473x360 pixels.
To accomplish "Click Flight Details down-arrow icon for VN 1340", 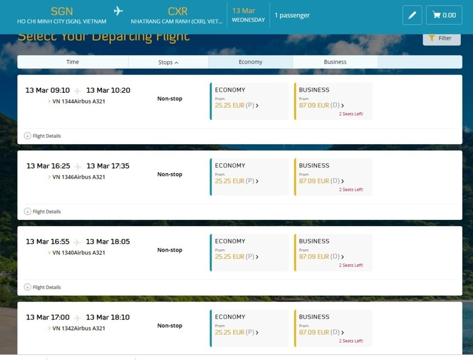I will [x=27, y=287].
